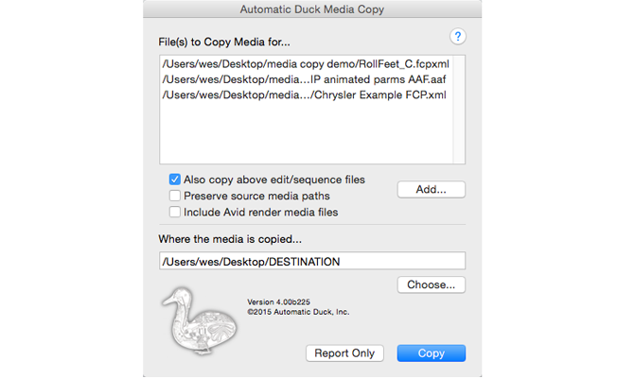Enable Preserve source media paths
Image resolution: width=617 pixels, height=378 pixels.
175,196
